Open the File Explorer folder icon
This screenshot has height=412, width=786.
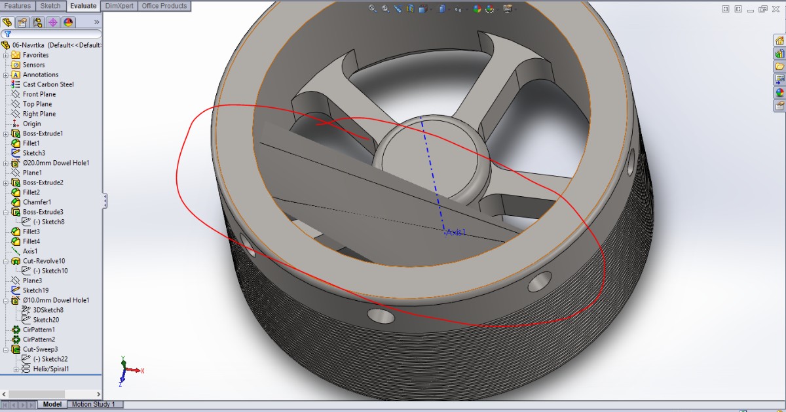pos(779,67)
